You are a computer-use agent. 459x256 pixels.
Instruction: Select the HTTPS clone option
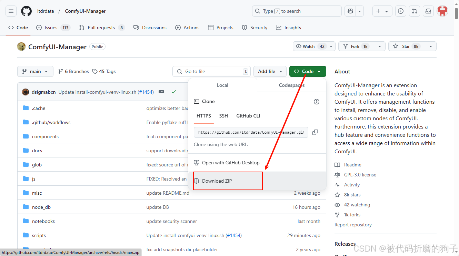[x=204, y=116]
